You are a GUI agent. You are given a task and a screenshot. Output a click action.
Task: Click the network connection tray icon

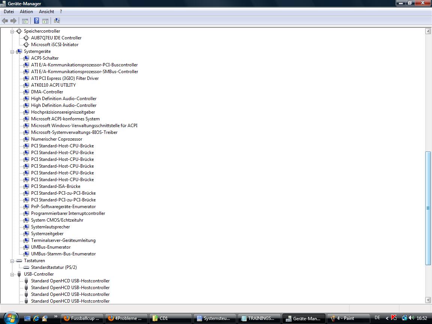pyautogui.click(x=405, y=318)
